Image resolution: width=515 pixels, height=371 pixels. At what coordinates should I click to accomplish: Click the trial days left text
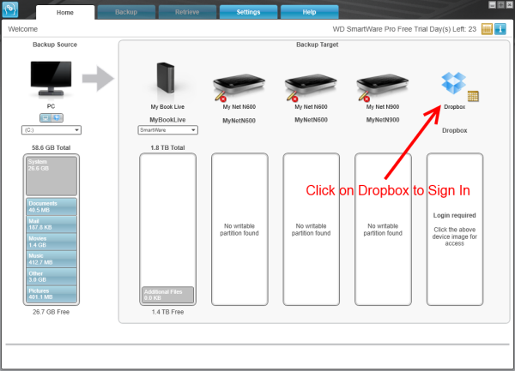(404, 29)
